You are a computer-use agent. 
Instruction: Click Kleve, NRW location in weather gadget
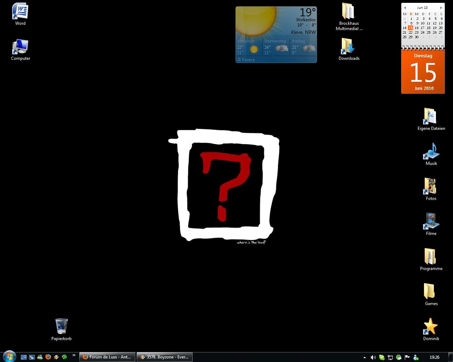tap(304, 32)
